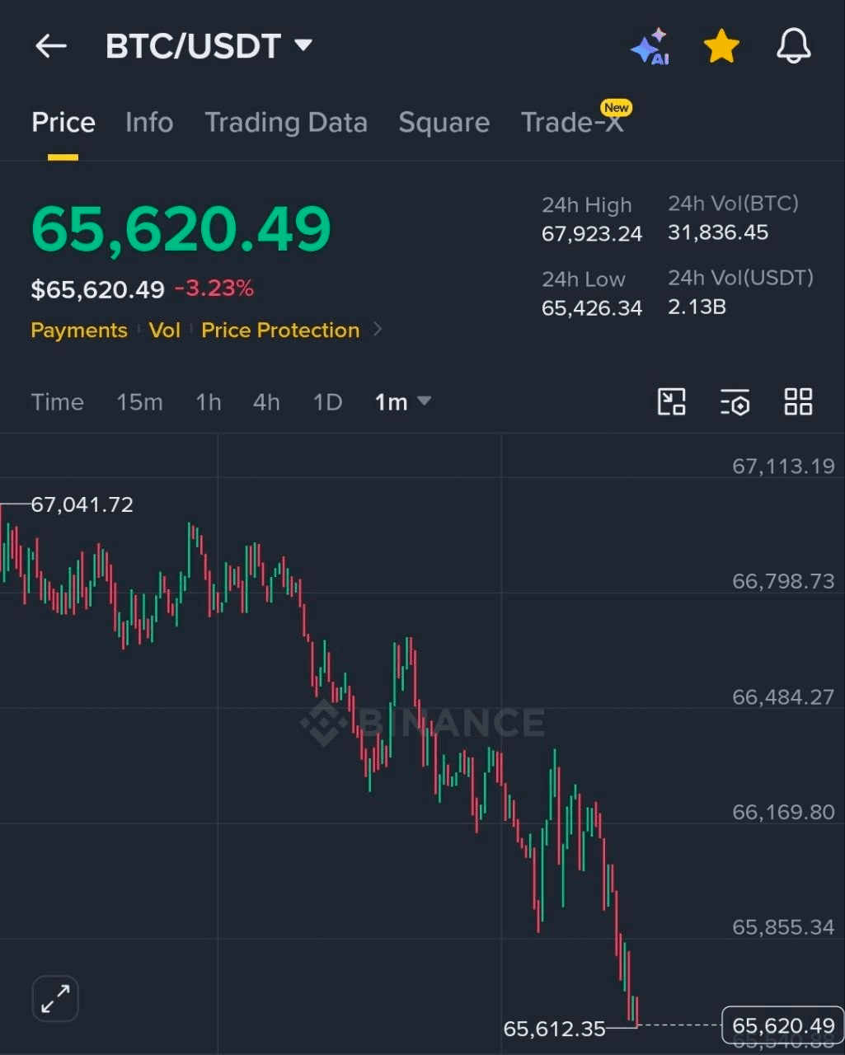The height and width of the screenshot is (1055, 845).
Task: Tap the chart low marker 65,612.35
Action: point(555,1029)
